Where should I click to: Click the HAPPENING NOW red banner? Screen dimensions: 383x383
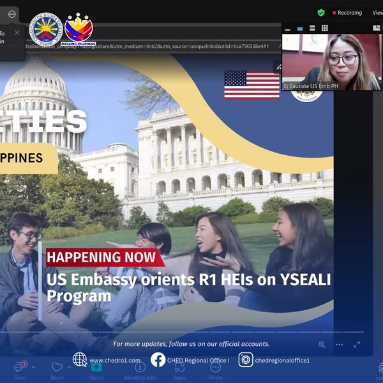[105, 257]
